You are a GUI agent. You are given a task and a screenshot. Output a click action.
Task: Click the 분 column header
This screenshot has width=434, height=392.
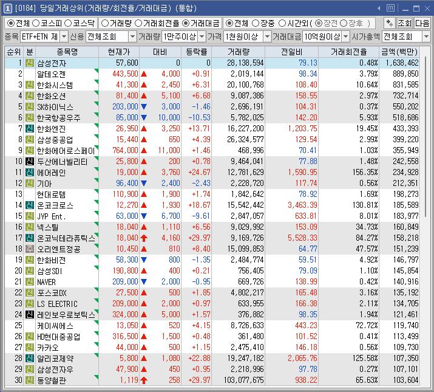pos(30,52)
